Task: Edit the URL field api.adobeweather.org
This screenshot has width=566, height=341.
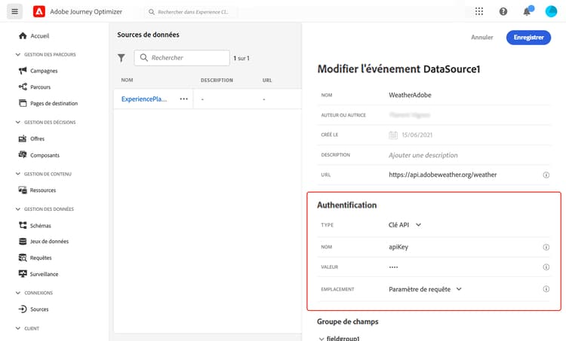Action: [442, 175]
